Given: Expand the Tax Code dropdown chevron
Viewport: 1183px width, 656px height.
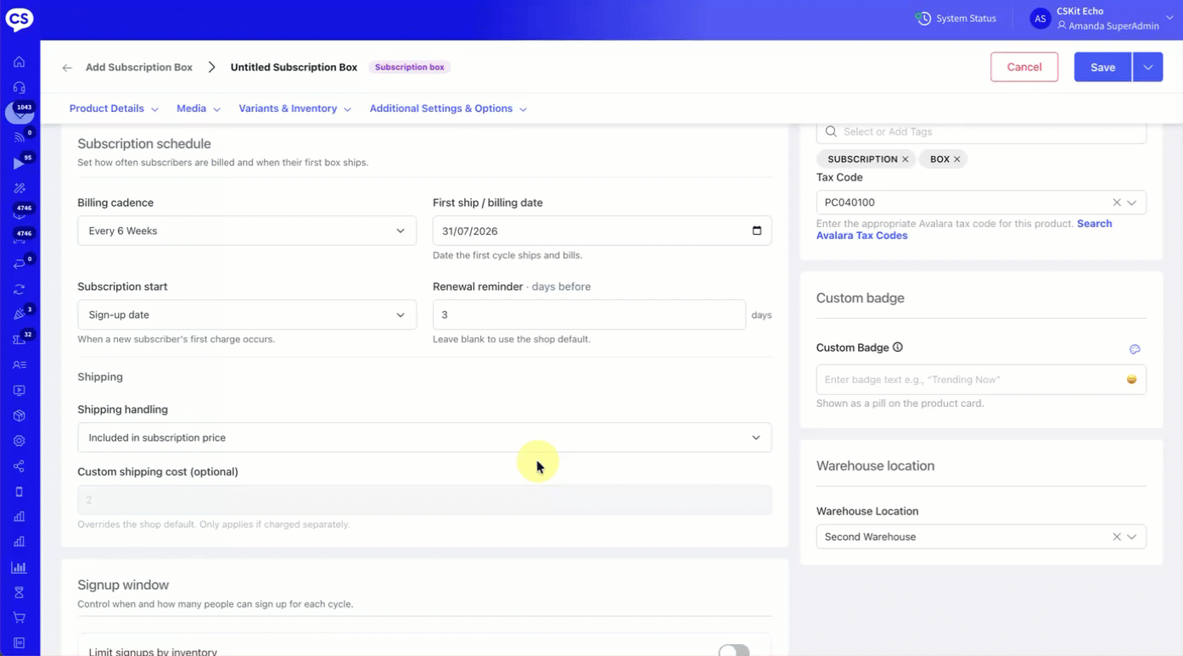Looking at the screenshot, I should pyautogui.click(x=1132, y=203).
